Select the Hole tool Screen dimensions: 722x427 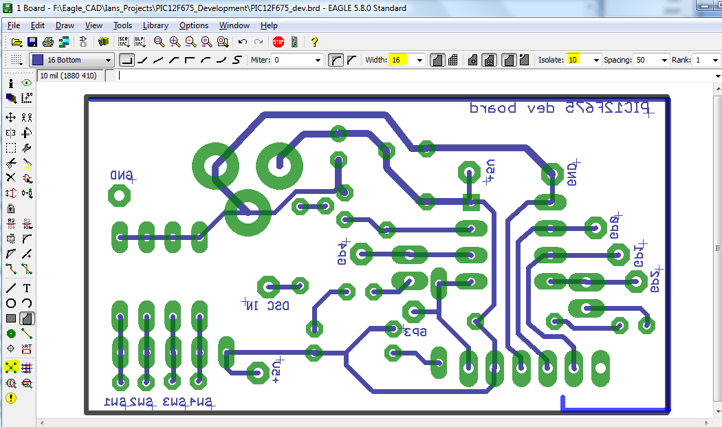click(11, 349)
